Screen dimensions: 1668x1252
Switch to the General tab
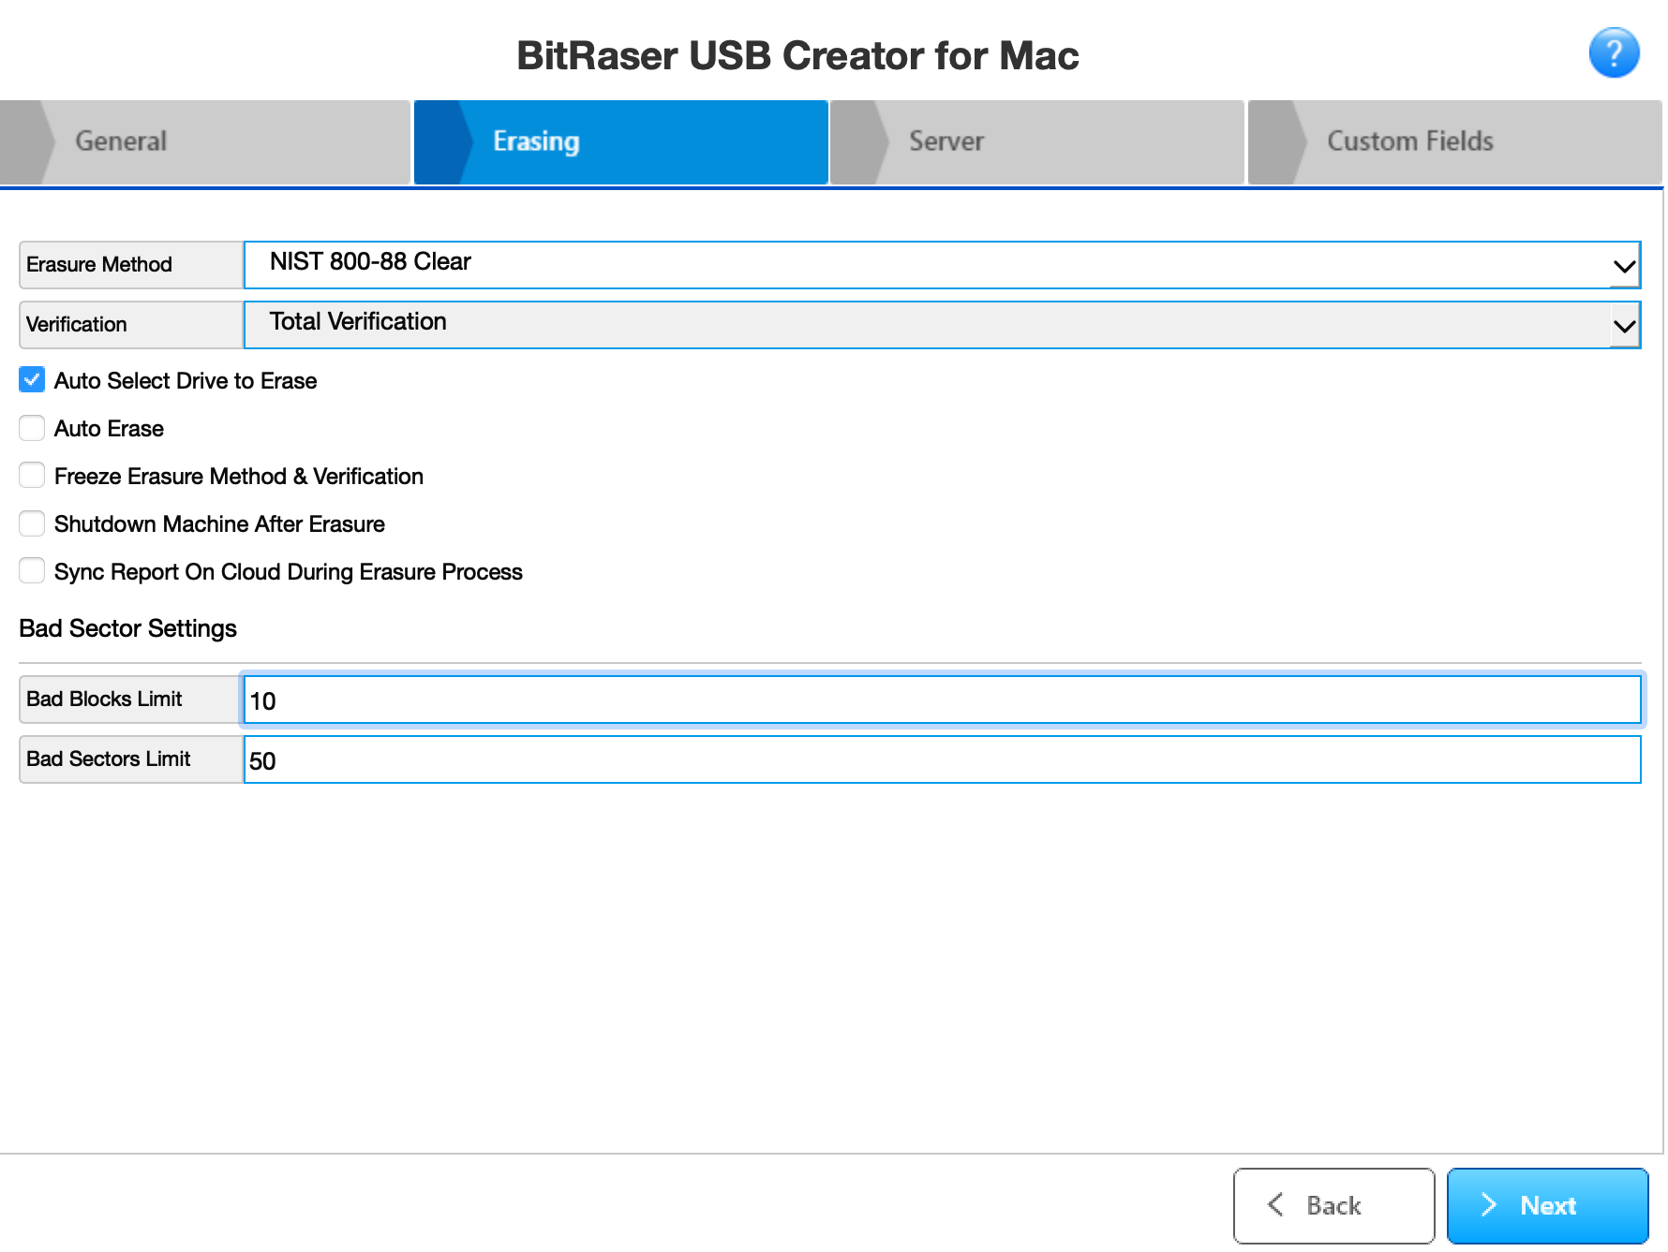(x=205, y=141)
